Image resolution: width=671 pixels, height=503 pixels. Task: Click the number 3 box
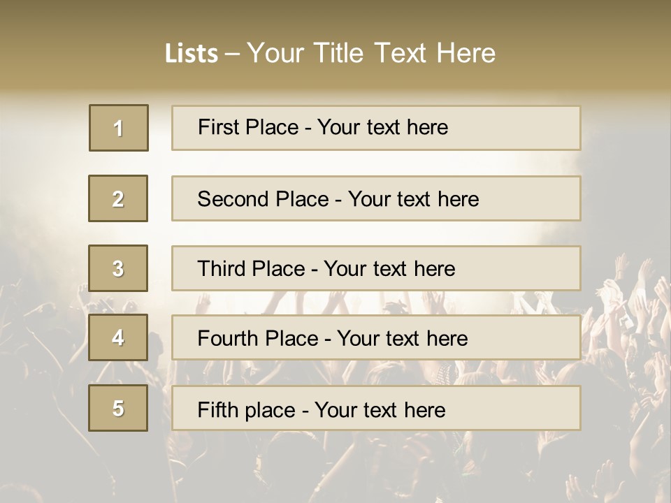click(x=118, y=268)
